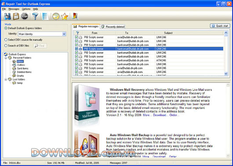Image resolution: width=233 pixels, height=166 pixels.
Task: Click Lost folders label in tree
Action: (19, 79)
